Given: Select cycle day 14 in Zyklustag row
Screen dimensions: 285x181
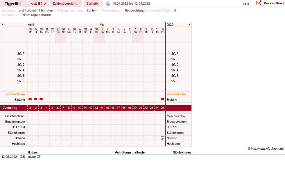Looking at the screenshot, I should click(102, 108).
